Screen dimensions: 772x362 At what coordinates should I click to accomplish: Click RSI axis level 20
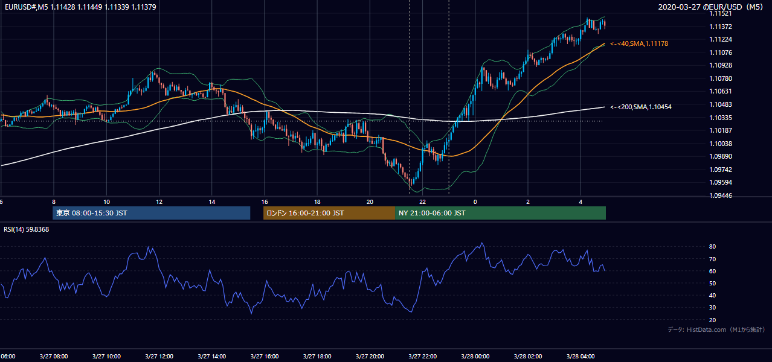tap(712, 320)
